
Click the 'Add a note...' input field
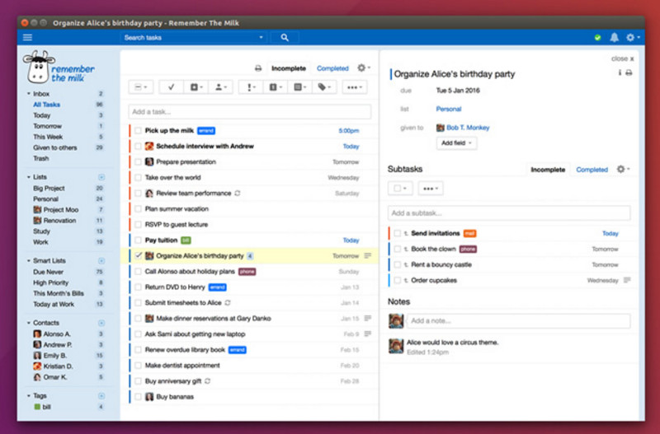(518, 320)
